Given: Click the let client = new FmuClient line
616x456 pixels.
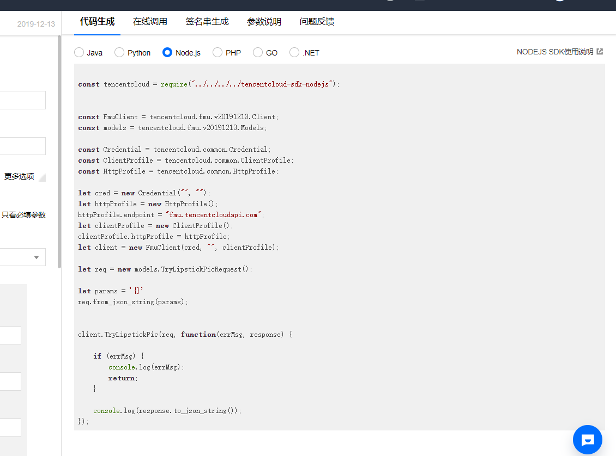Looking at the screenshot, I should coord(178,248).
